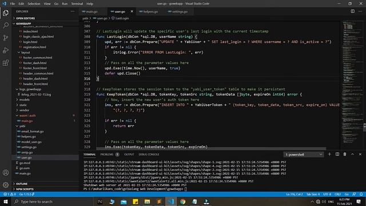Open Google Chrome from the taskbar
This screenshot has height=206, width=366.
pos(182,201)
